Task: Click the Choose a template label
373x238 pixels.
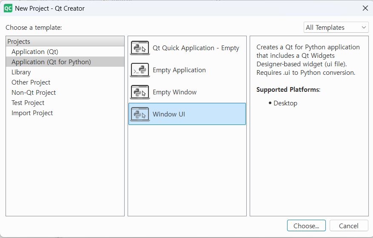Action: pos(34,28)
